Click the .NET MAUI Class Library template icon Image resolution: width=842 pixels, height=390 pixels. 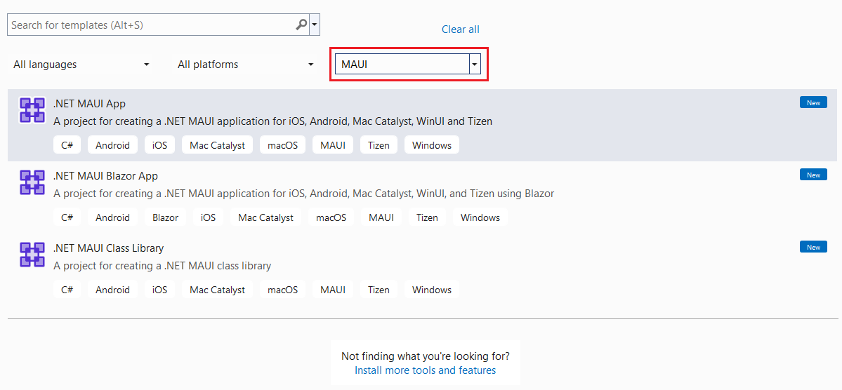(x=32, y=255)
